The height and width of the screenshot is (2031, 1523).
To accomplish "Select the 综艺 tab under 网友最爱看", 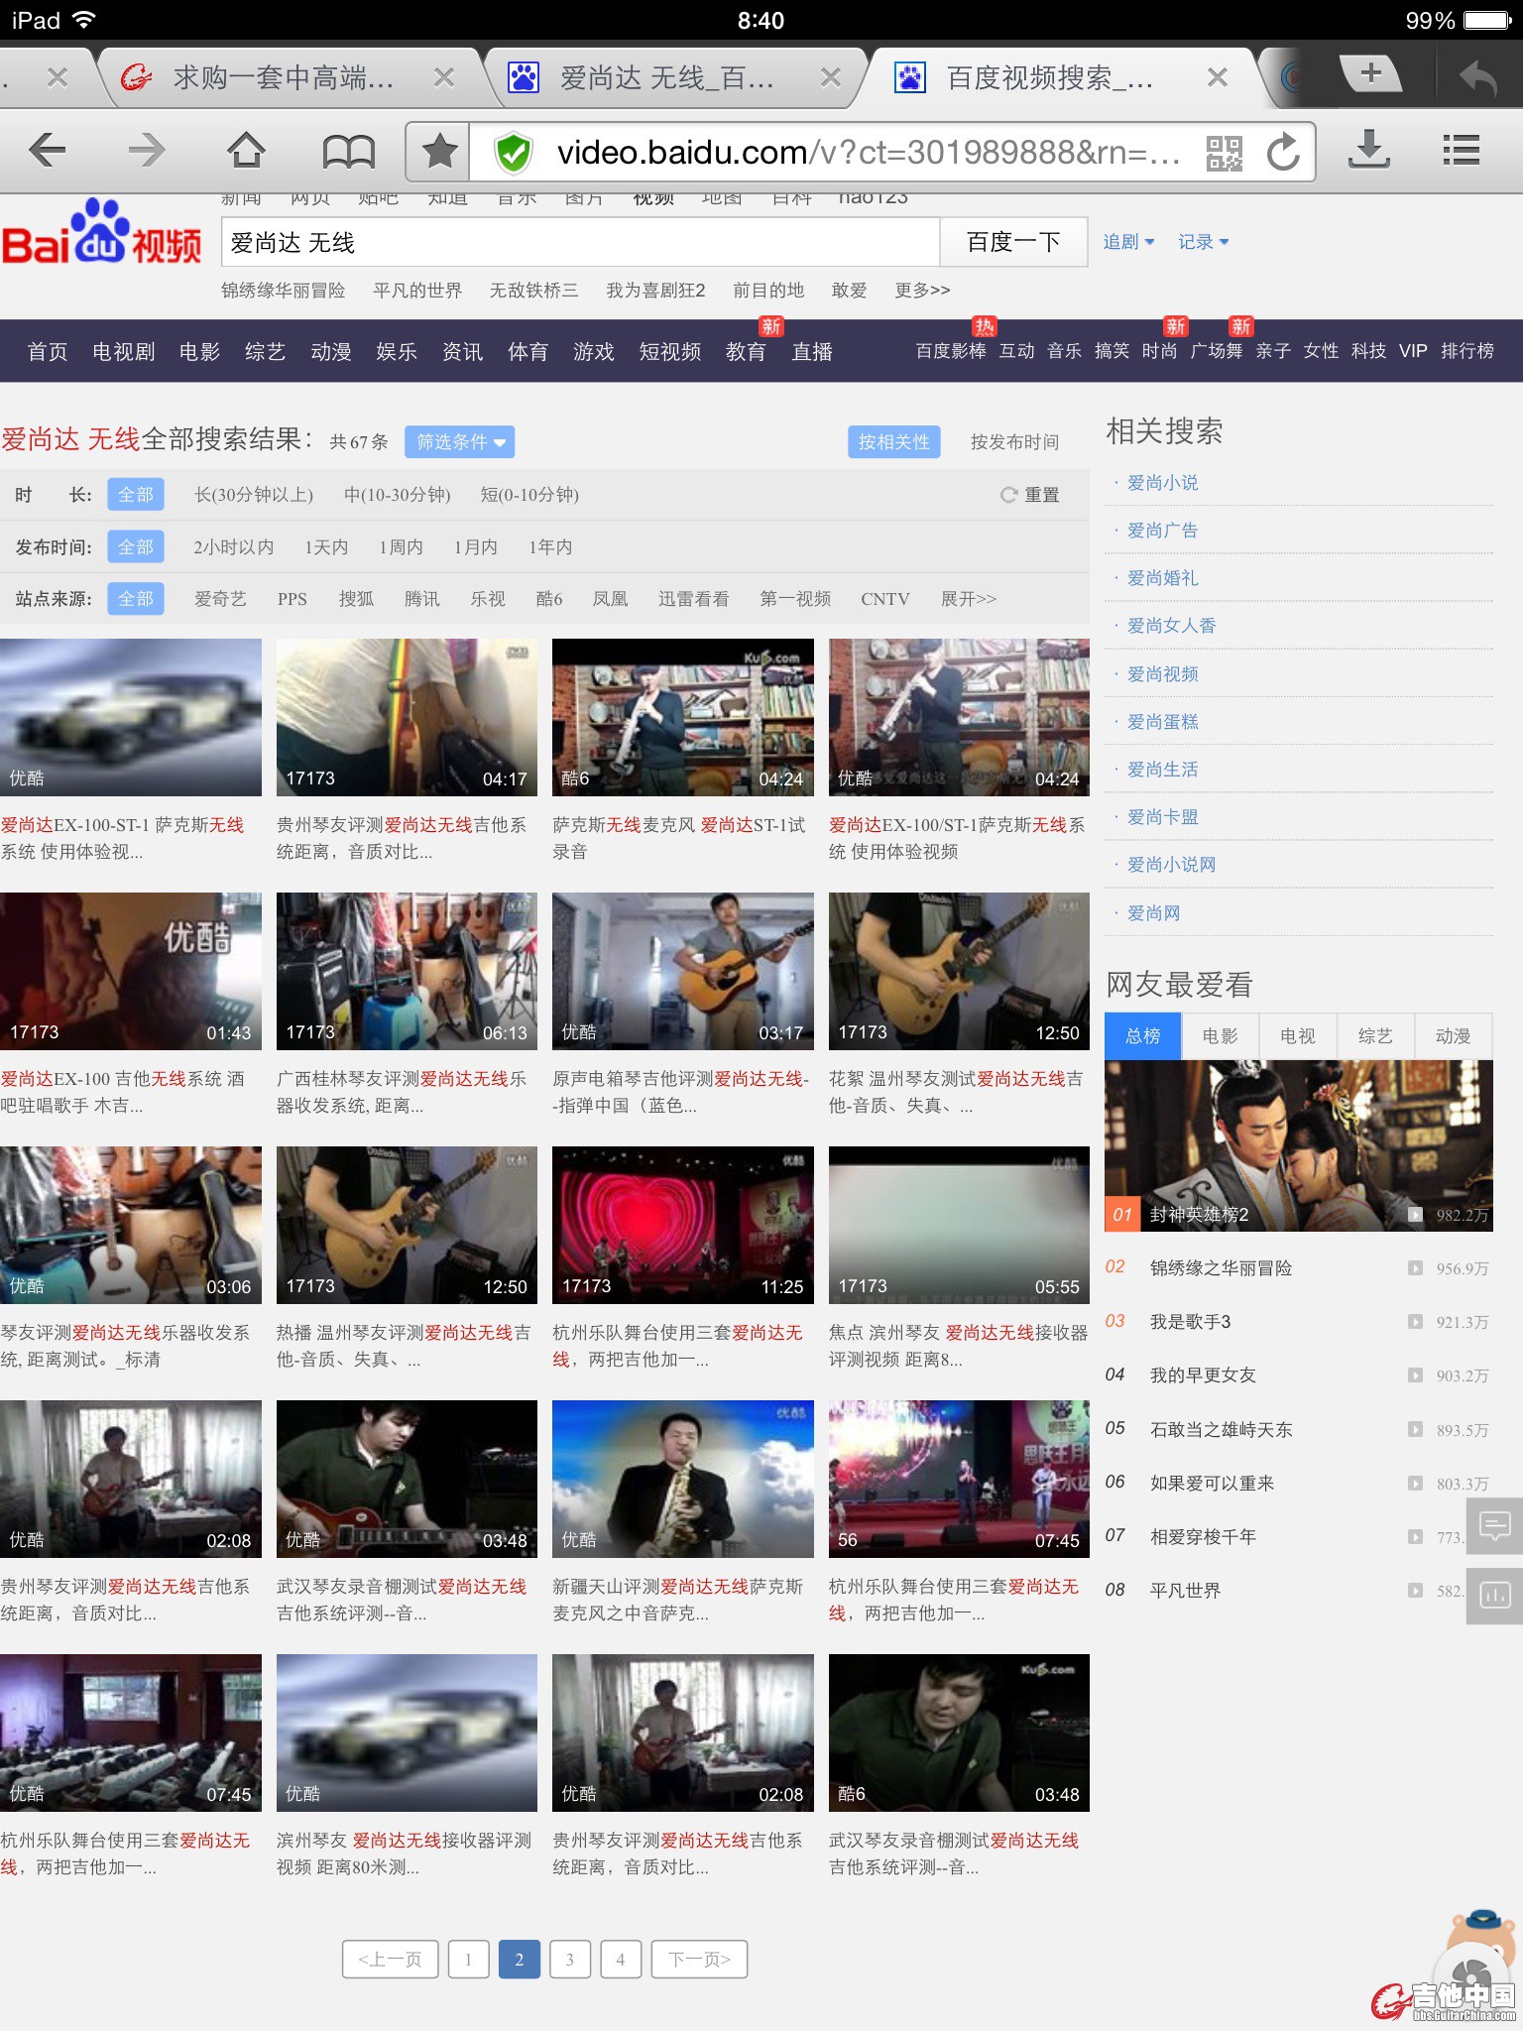I will click(x=1374, y=1036).
